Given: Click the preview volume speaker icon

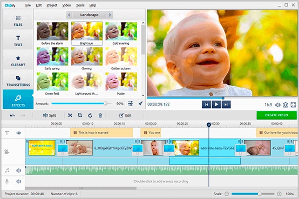Looking at the screenshot, I should 277,105.
